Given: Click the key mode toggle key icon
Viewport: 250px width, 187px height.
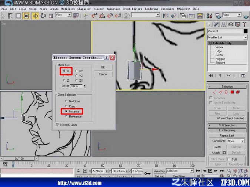Looking at the screenshot, I should pos(147,173).
